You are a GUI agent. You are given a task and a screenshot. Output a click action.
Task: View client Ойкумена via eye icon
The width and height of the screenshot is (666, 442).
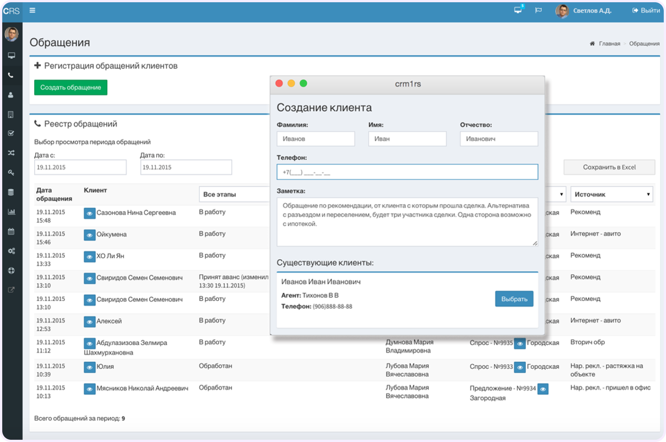coord(90,235)
